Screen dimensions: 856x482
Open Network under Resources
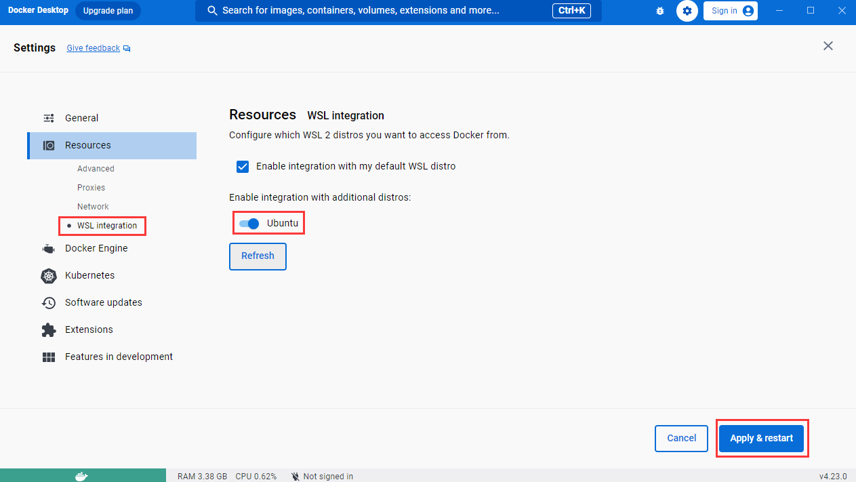click(93, 207)
